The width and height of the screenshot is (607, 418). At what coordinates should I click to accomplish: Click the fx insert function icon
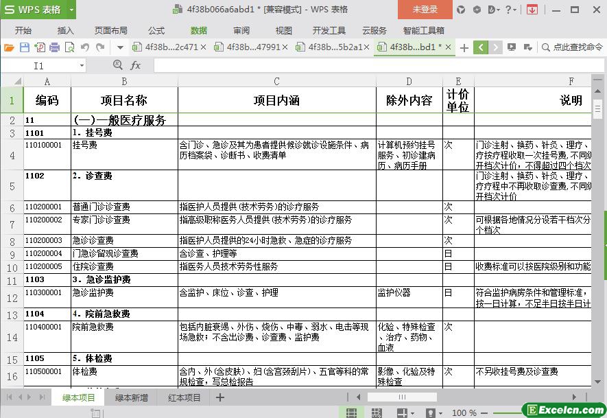[135, 65]
